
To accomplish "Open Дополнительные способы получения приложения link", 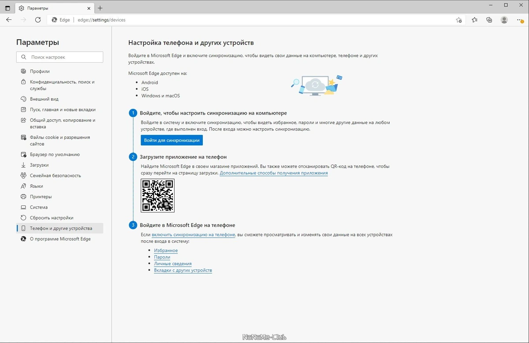I will point(274,173).
